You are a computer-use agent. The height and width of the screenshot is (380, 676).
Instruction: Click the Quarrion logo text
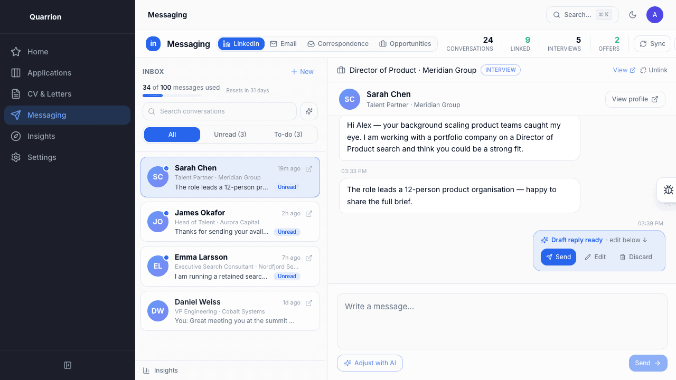45,17
